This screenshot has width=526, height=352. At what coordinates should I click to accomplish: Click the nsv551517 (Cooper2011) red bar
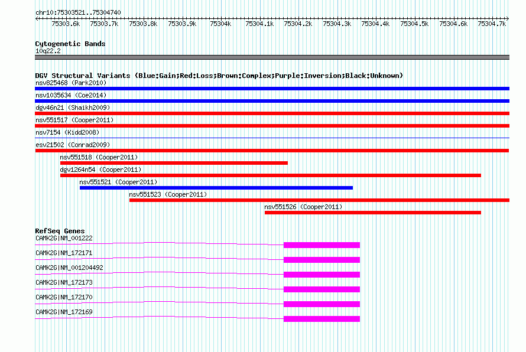272,126
